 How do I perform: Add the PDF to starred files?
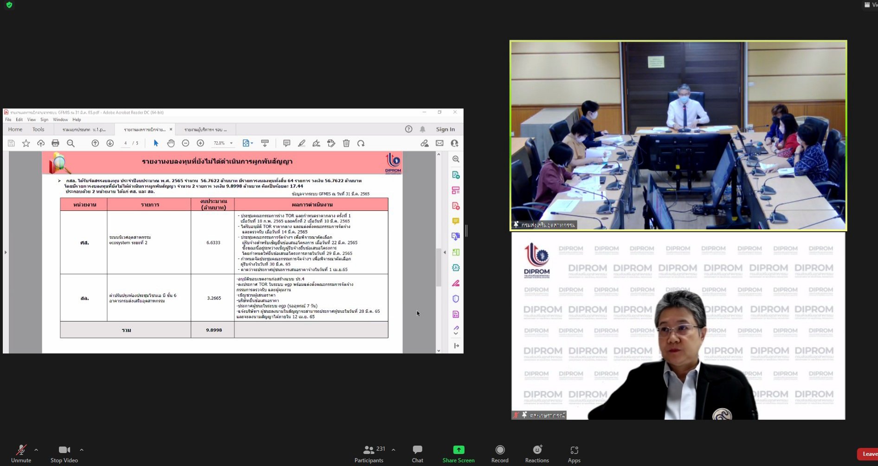tap(26, 144)
